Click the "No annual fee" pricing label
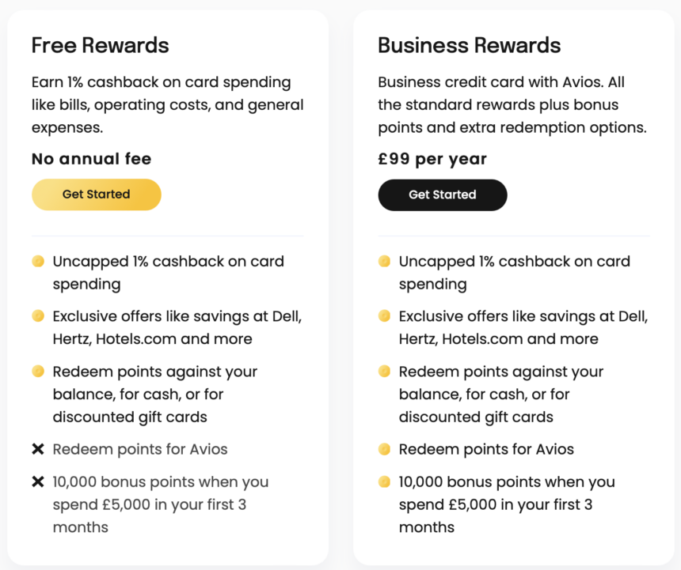The width and height of the screenshot is (681, 570). point(91,158)
